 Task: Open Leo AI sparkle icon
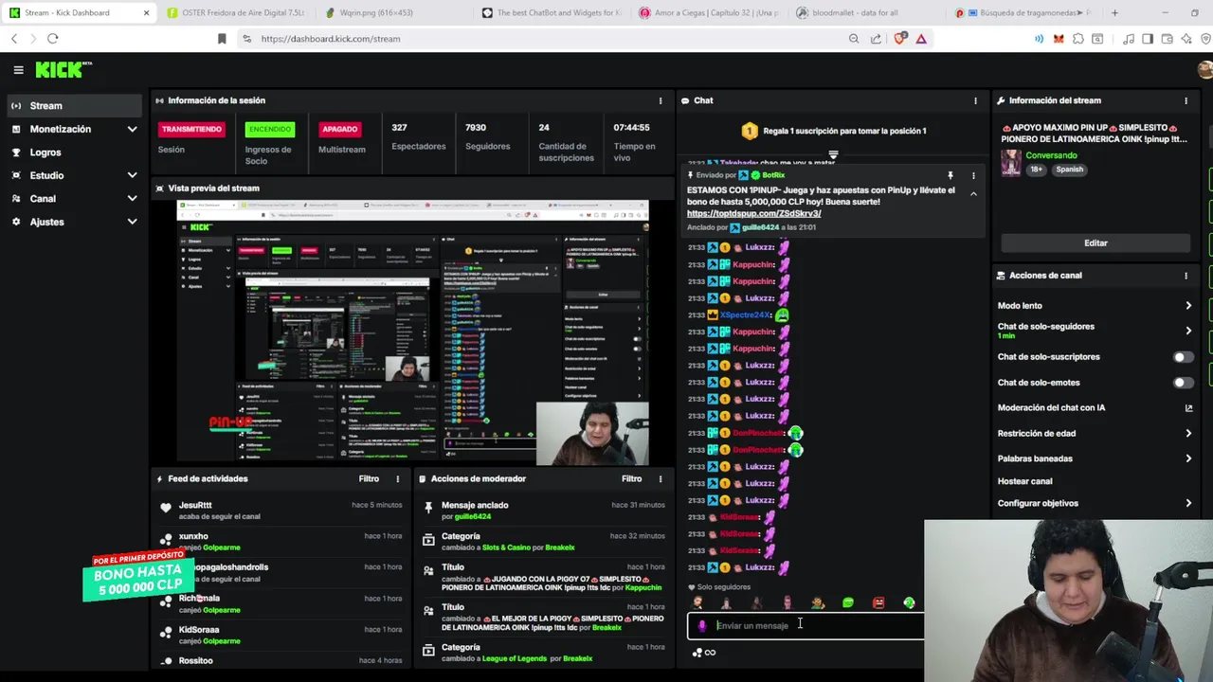[1186, 39]
